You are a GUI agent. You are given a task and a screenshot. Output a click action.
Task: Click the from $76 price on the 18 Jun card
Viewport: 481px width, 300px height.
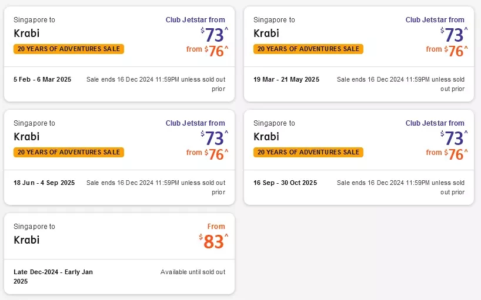[x=208, y=154]
